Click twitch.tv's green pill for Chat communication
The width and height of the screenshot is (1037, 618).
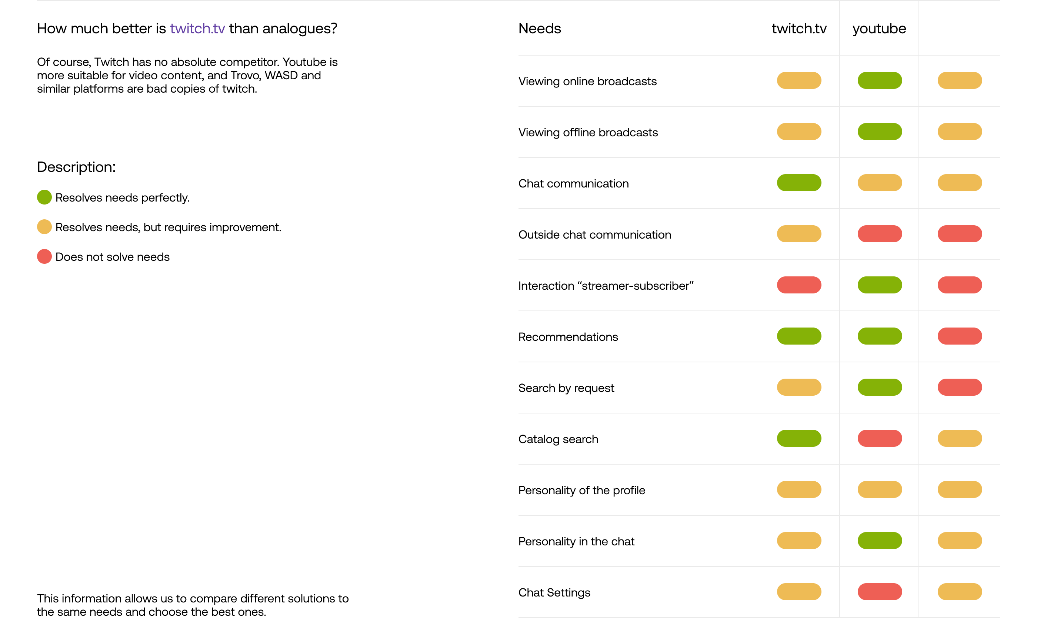pos(798,183)
